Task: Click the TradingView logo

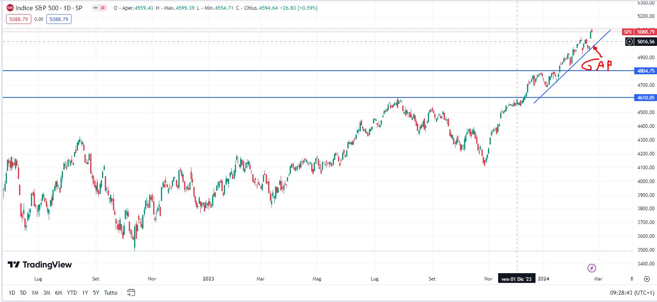Action: point(40,265)
